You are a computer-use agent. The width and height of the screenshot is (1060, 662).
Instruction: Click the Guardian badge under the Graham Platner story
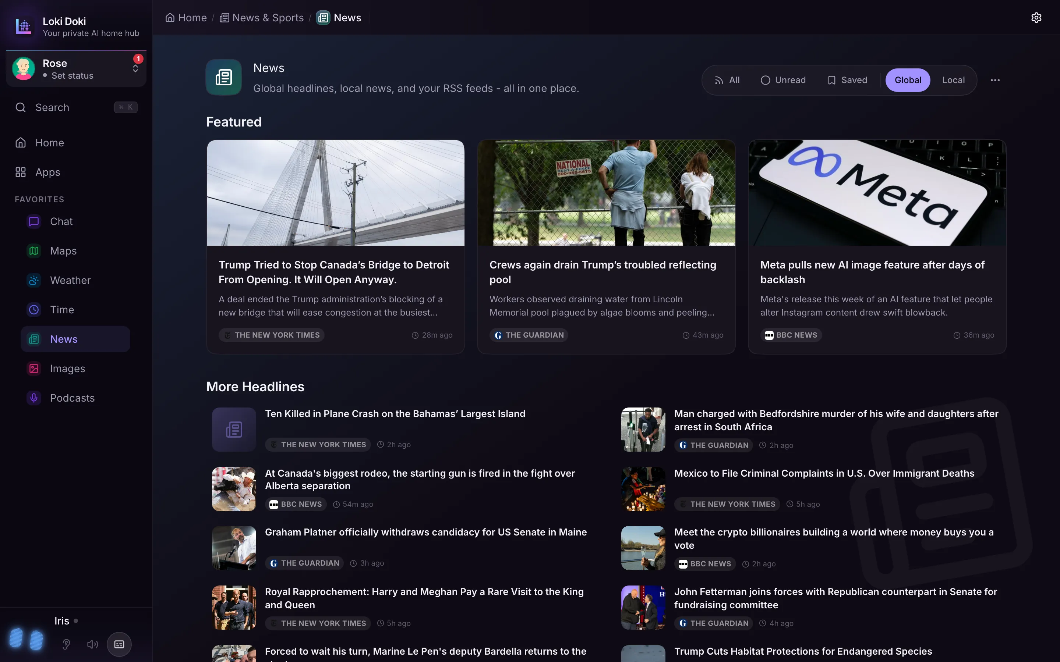tap(304, 563)
